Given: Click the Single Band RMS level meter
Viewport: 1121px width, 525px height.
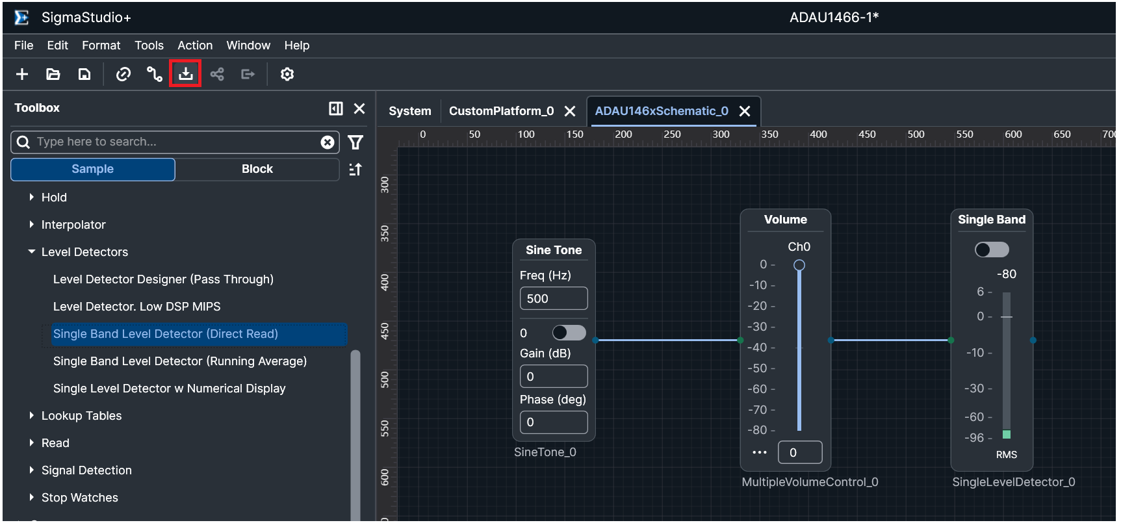Looking at the screenshot, I should (1007, 366).
